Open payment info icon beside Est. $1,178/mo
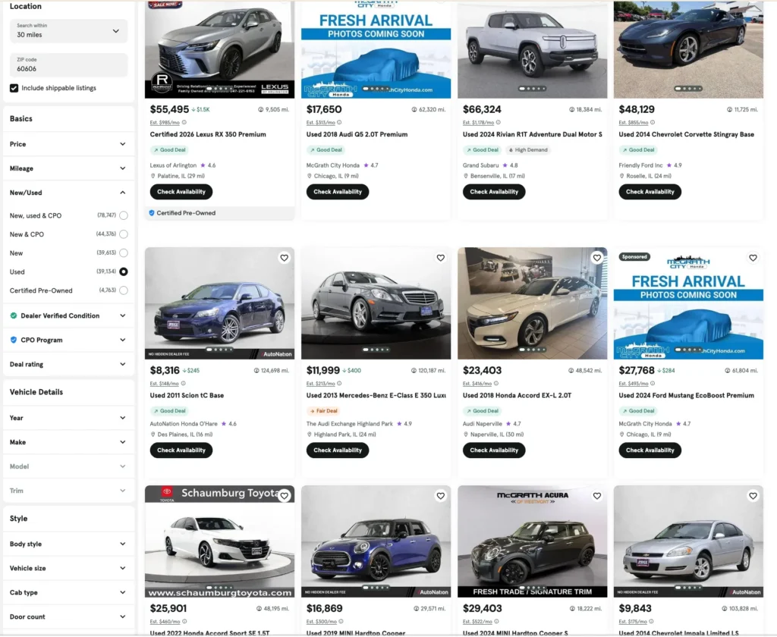Viewport: 777px width, 637px height. [x=499, y=122]
